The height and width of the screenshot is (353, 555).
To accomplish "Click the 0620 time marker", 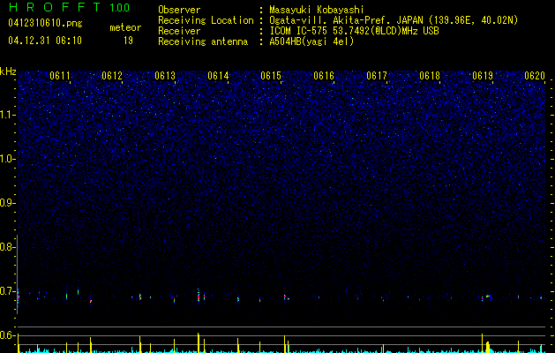I will point(535,76).
